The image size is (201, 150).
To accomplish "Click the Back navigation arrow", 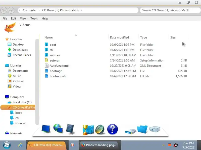I will 4,10.
